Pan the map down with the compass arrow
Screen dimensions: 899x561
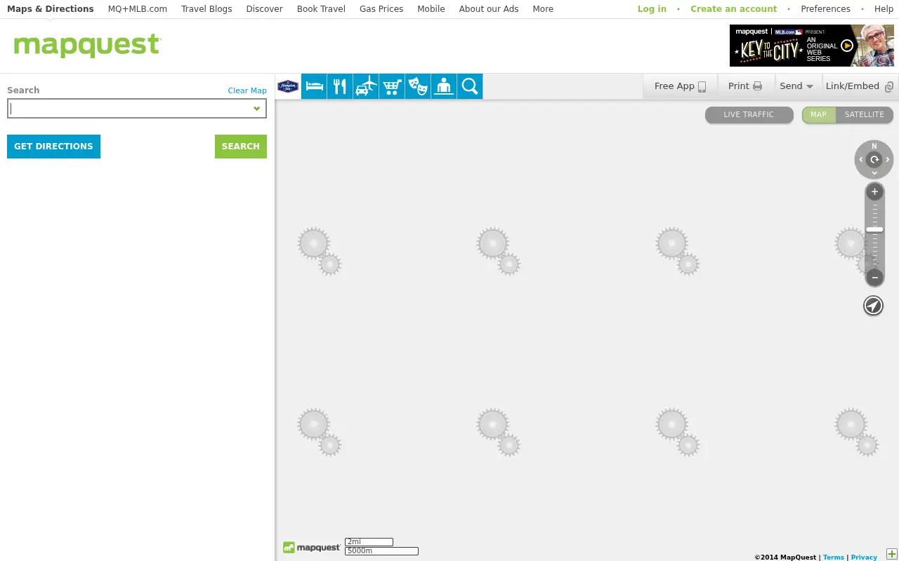[x=874, y=173]
